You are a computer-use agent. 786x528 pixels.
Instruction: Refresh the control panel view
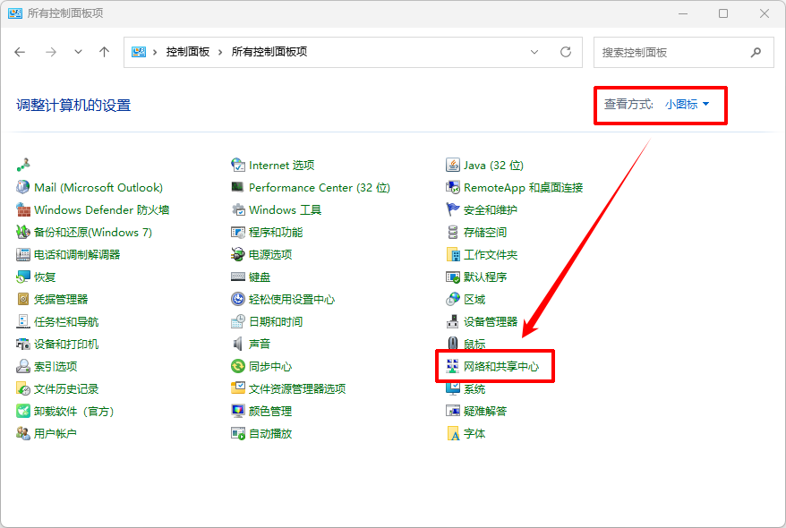click(x=566, y=52)
